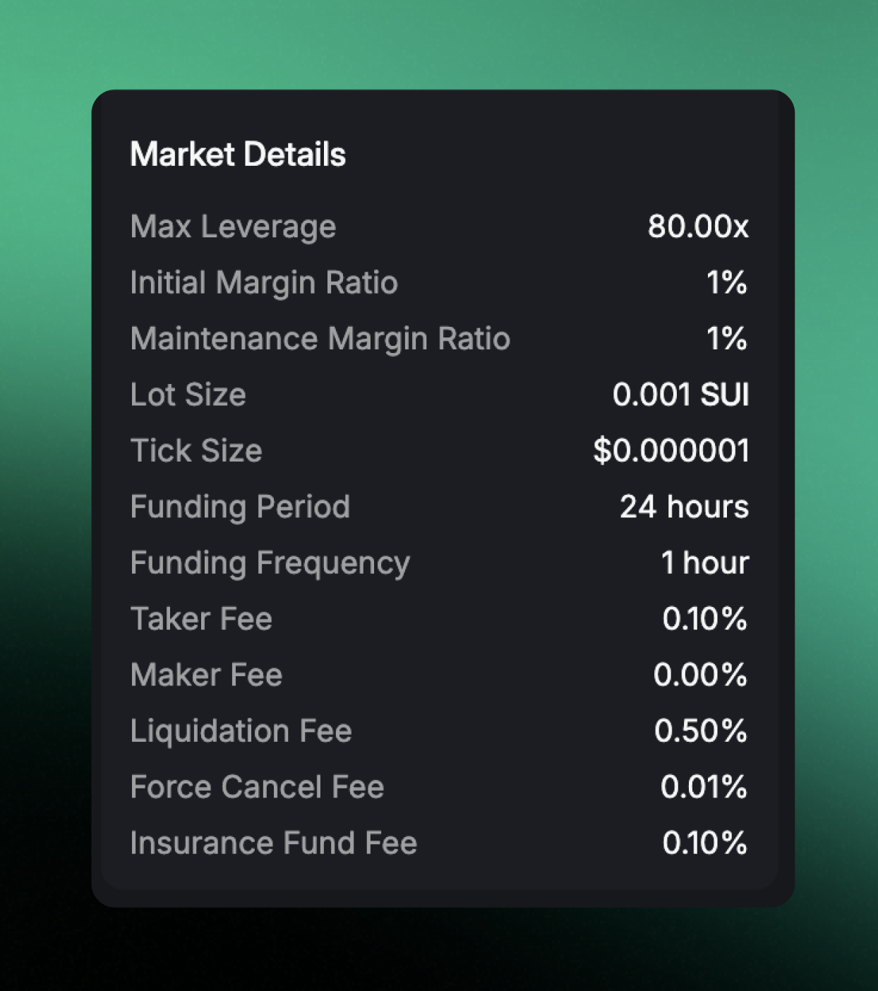Click the Max Leverage label

point(233,227)
